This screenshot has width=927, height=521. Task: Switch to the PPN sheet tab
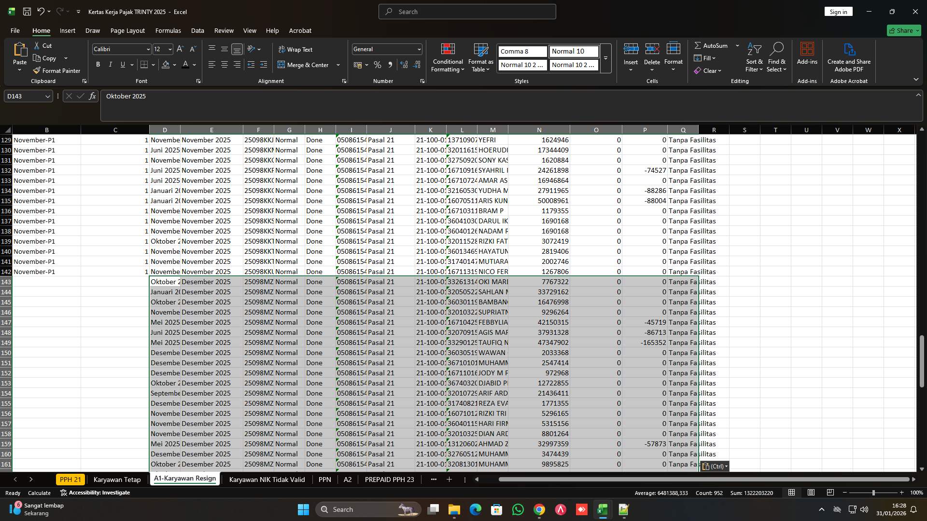325,480
